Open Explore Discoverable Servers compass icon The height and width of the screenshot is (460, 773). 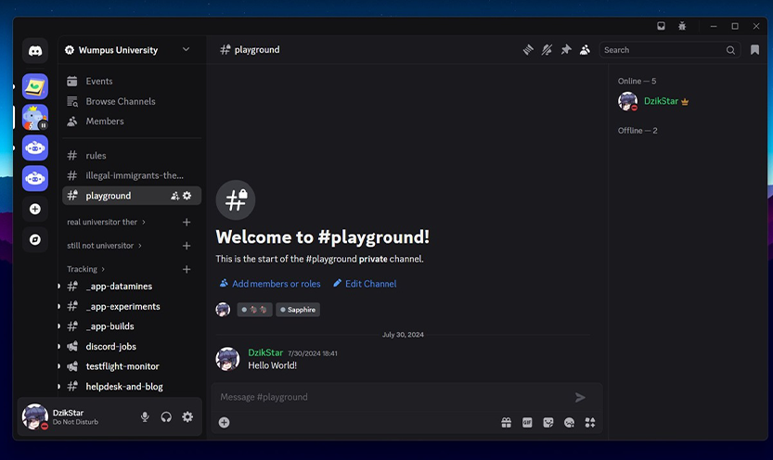coord(35,239)
